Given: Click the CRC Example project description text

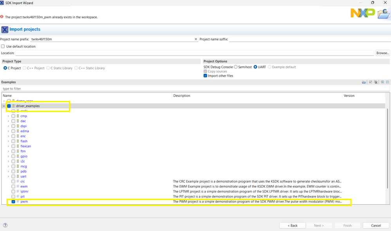Looking at the screenshot, I should coord(257,181).
